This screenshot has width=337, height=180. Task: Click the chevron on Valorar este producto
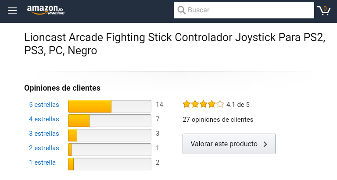point(265,144)
